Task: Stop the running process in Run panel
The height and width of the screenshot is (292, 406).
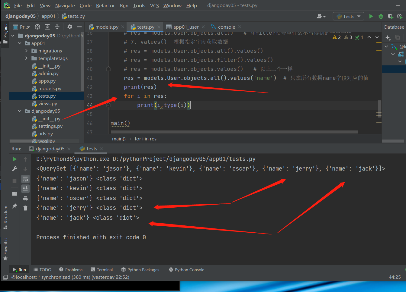Action: coord(14,181)
